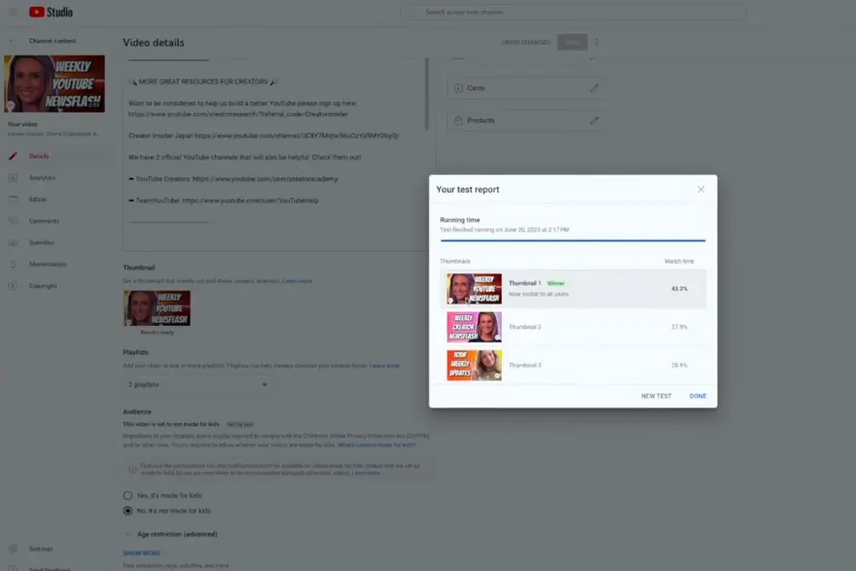Select 'No, it's not made for kids'
The image size is (856, 571).
[127, 511]
